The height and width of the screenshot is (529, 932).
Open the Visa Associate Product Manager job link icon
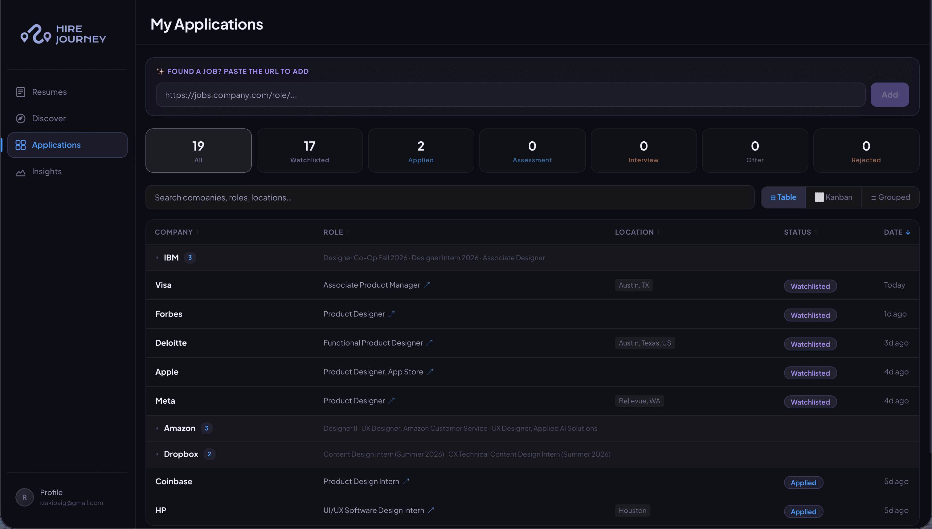tap(427, 285)
